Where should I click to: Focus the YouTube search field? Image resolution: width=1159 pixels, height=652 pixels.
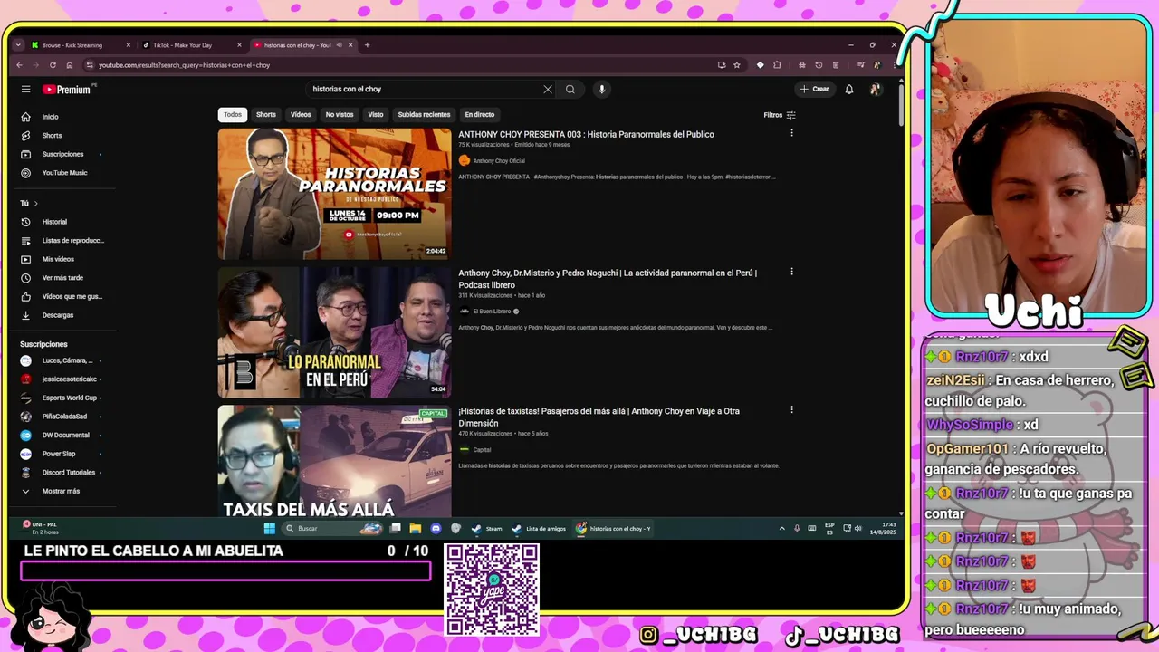(x=424, y=89)
